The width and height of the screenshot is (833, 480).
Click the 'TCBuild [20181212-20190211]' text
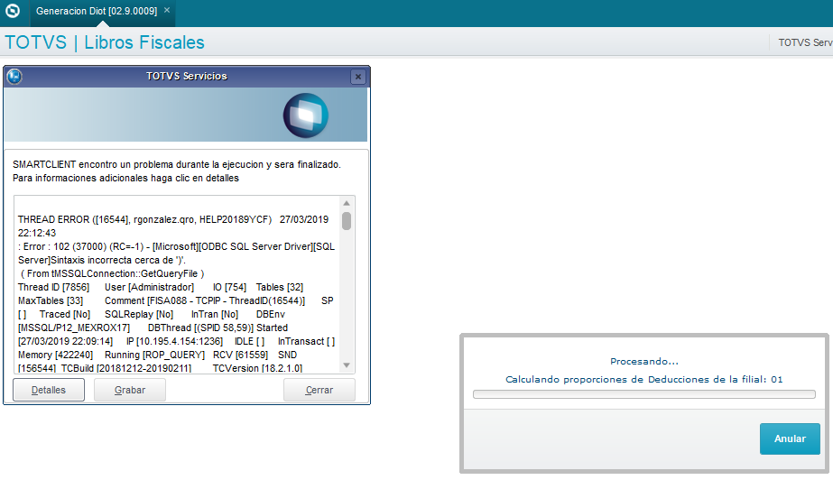click(126, 368)
